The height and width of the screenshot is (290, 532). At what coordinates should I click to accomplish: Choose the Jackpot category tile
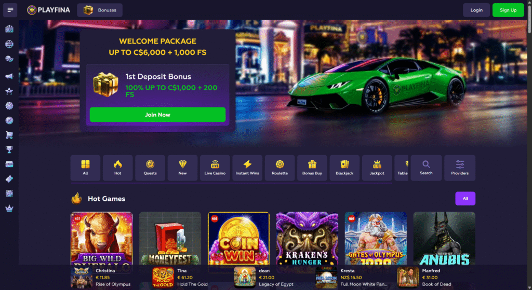tap(377, 168)
